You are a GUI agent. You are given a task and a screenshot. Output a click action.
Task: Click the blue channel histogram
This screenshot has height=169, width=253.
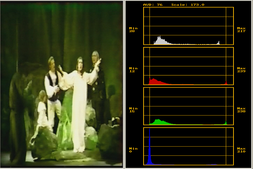[x=189, y=146]
